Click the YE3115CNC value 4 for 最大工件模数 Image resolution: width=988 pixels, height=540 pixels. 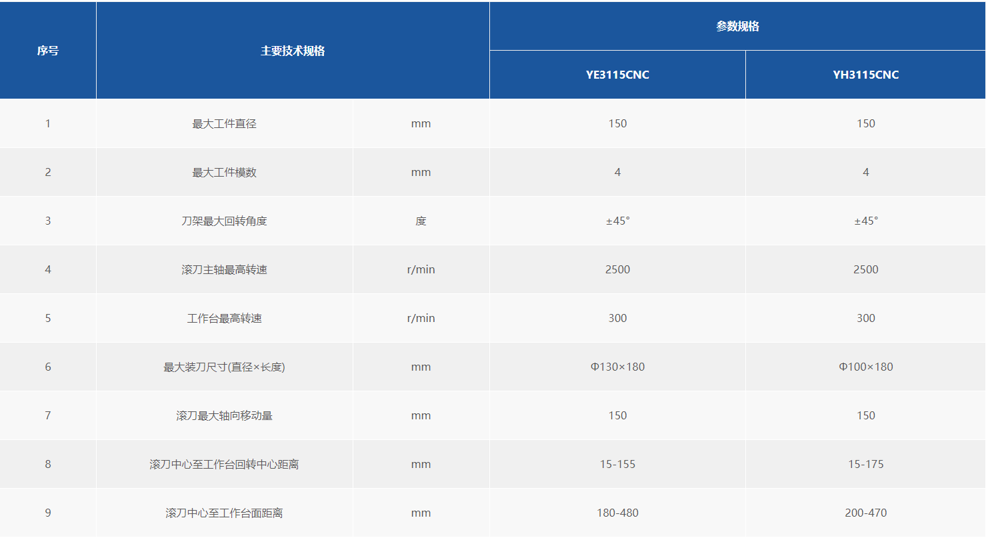click(617, 172)
